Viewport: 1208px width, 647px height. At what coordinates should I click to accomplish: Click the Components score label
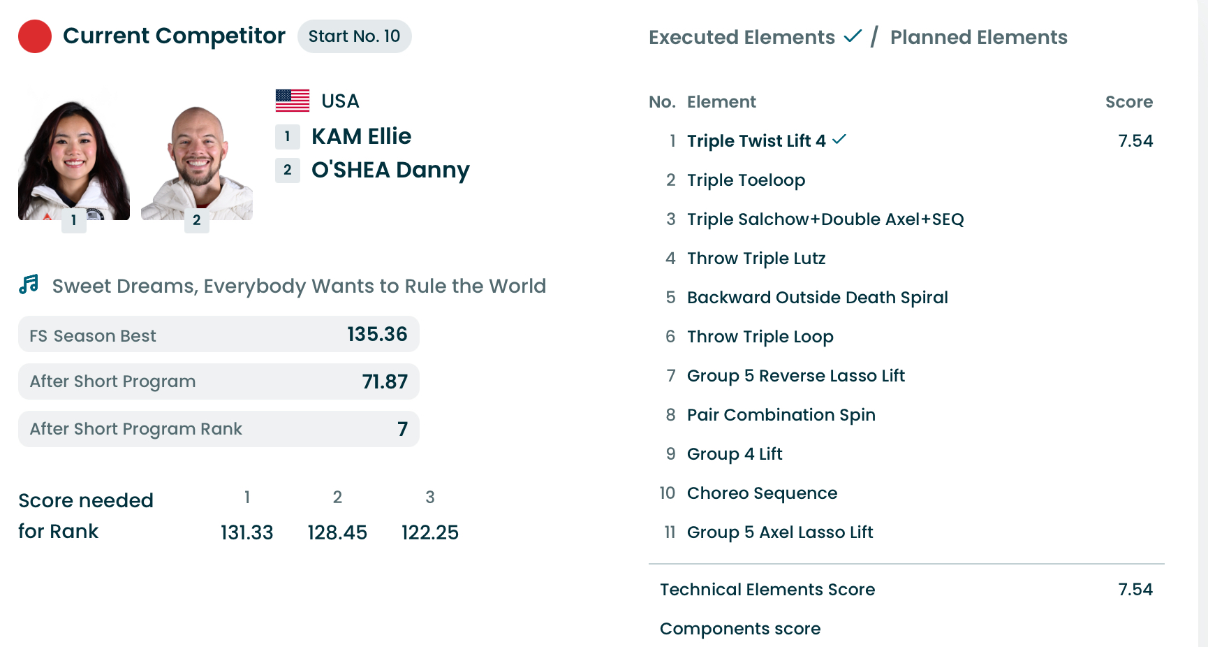click(740, 629)
